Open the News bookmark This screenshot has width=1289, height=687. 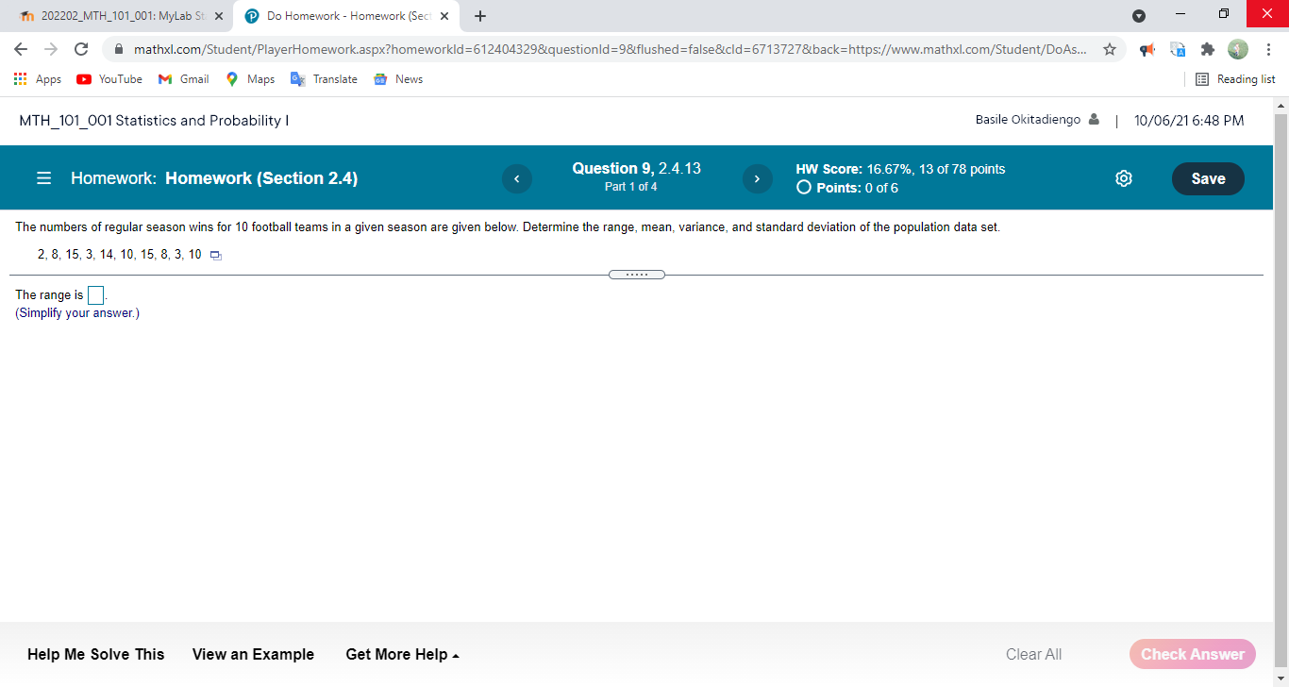pos(398,79)
